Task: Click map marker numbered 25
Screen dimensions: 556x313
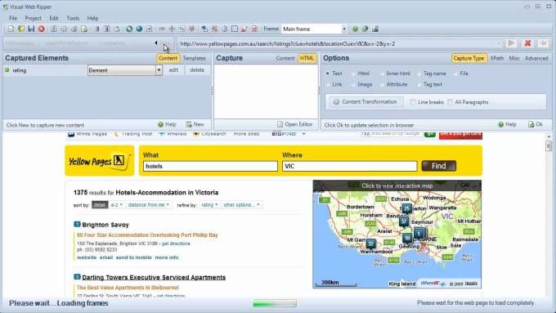Action: tap(406, 208)
